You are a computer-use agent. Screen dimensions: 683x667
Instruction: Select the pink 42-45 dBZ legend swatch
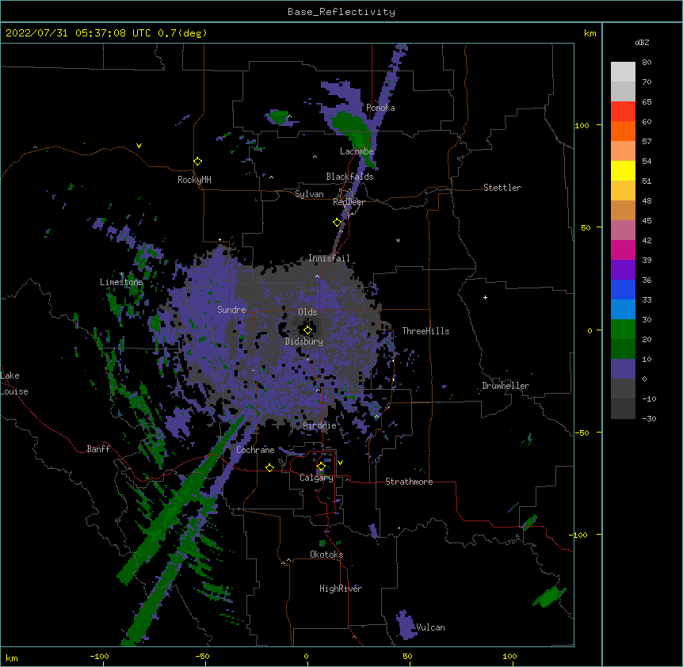(x=623, y=231)
